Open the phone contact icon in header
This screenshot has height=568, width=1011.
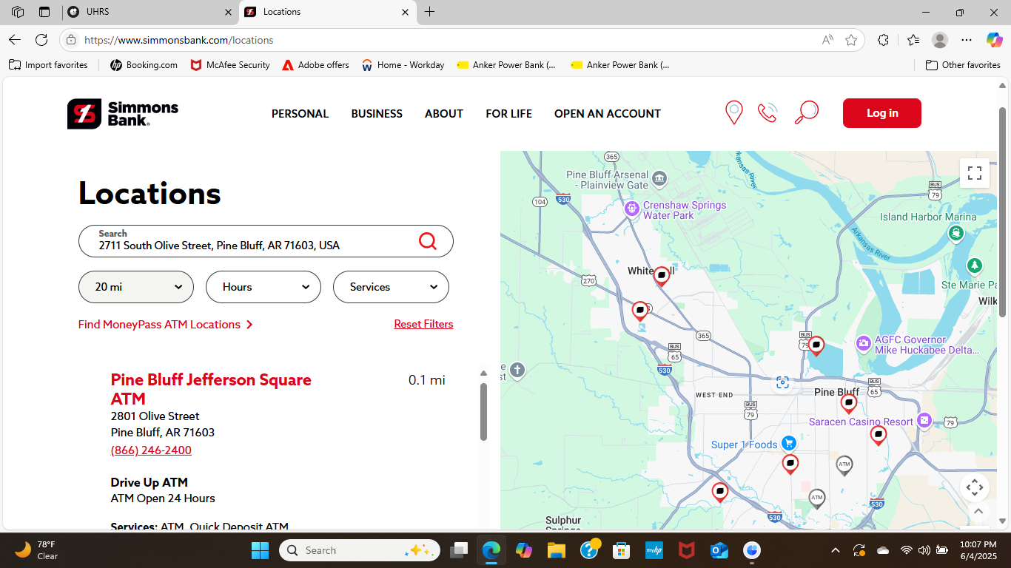click(x=768, y=113)
